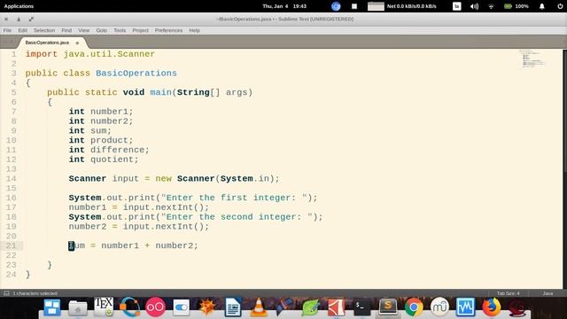
Task: Toggle the side bar icon in status bar
Action: 6,293
